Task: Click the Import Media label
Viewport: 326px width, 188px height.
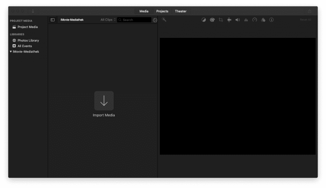Action: coord(104,115)
